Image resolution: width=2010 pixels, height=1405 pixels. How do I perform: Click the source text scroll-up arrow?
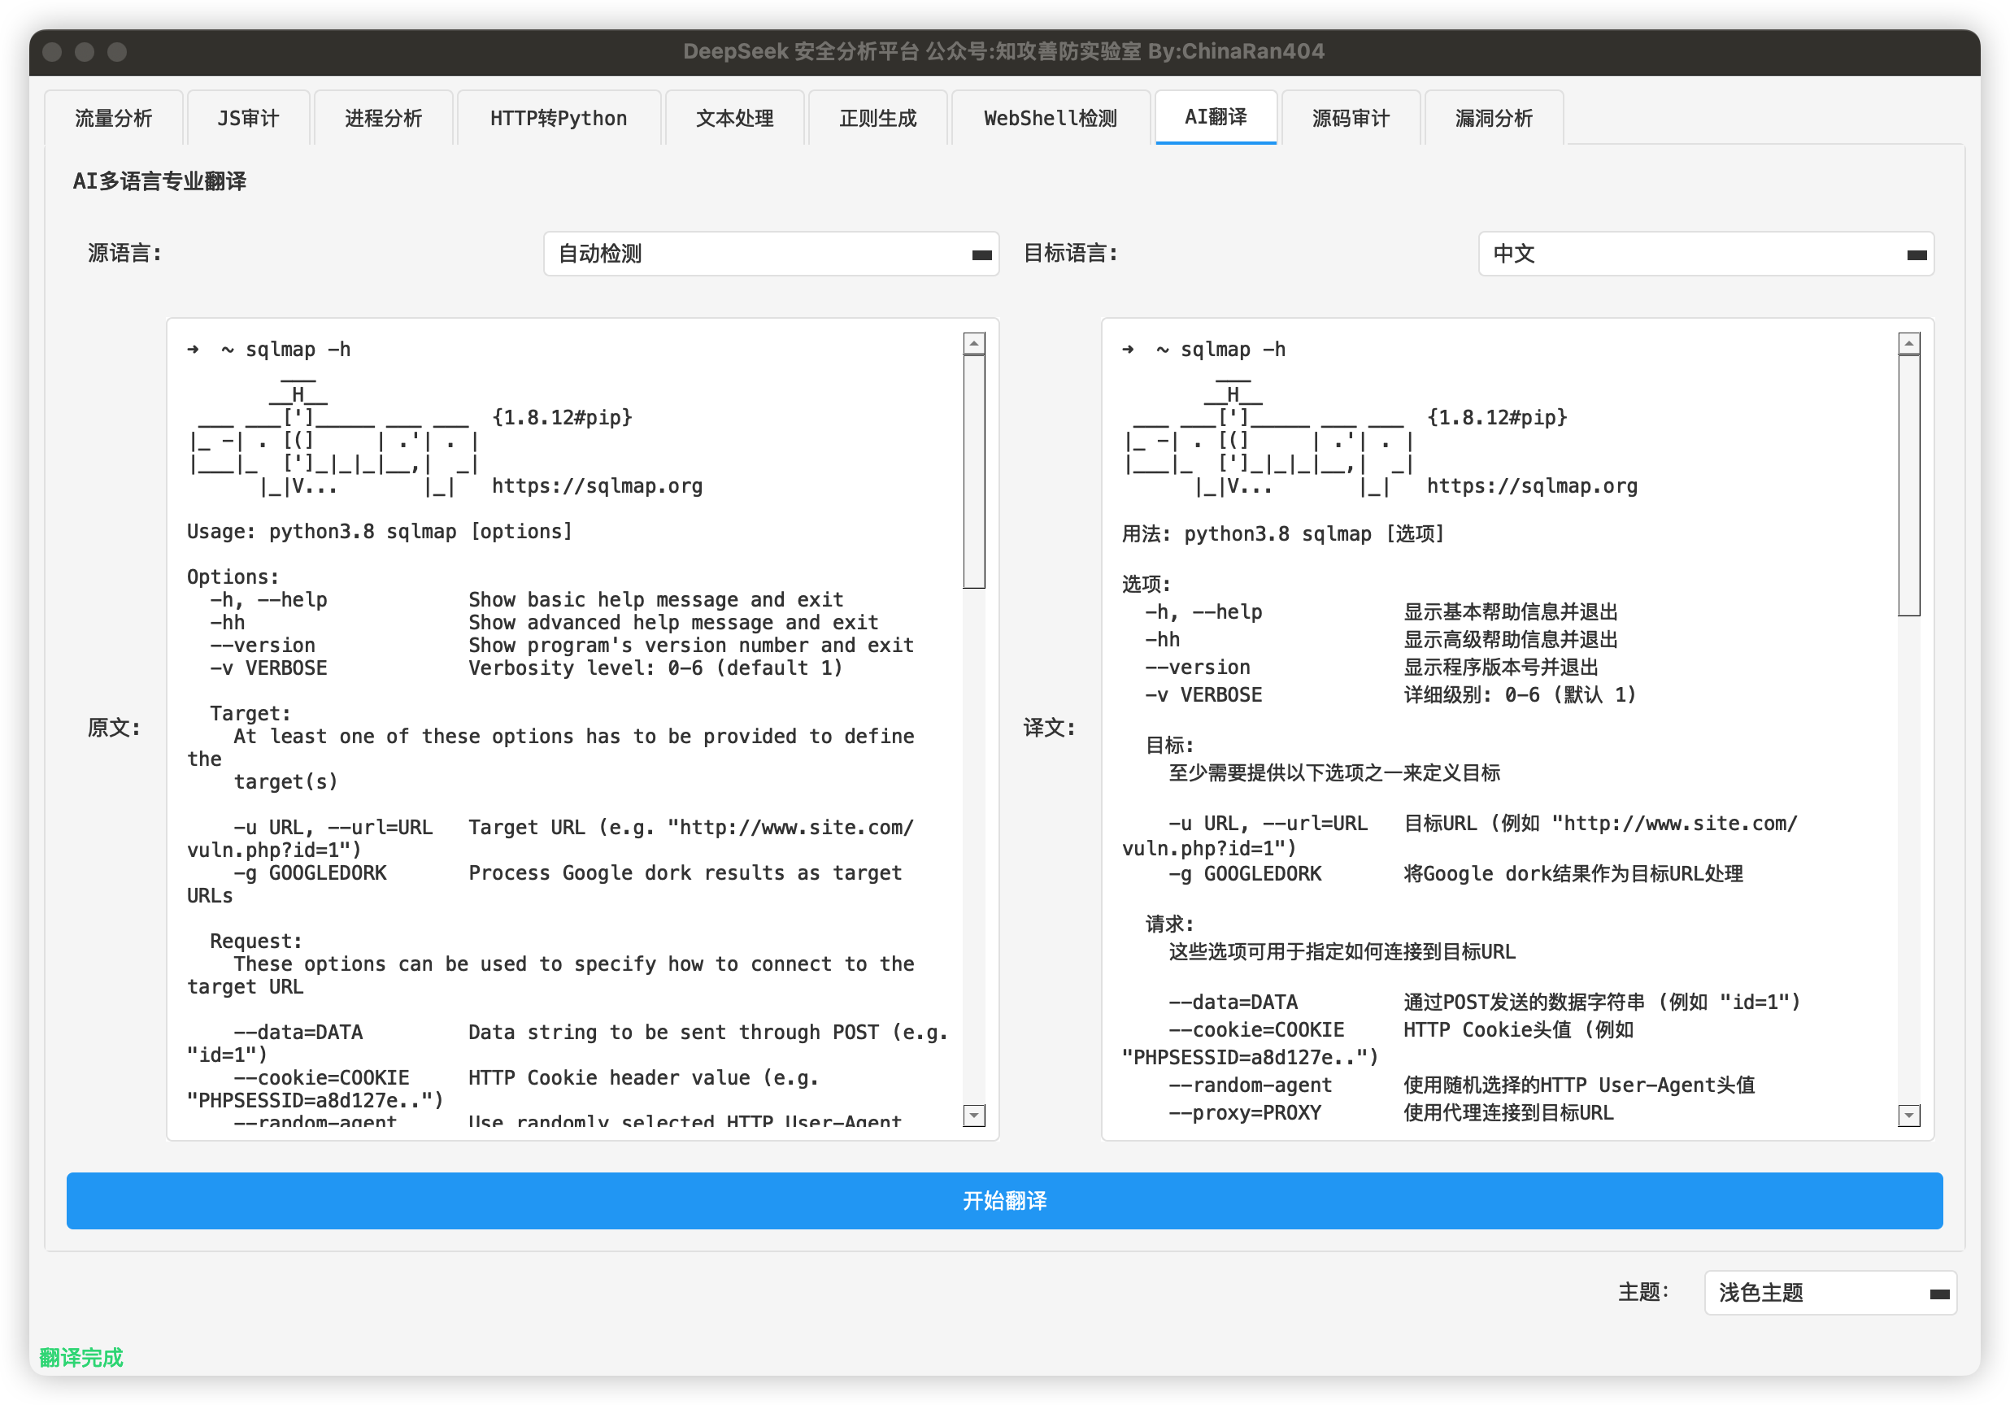click(x=974, y=343)
